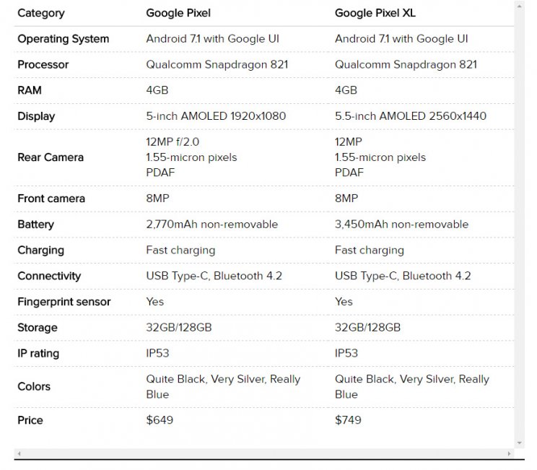Viewport: 537px width, 470px height.
Task: Click the 'Storage' row label
Action: coord(38,328)
